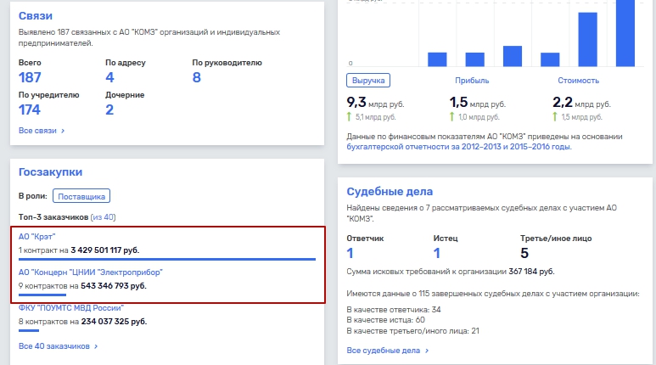Image resolution: width=656 pixels, height=365 pixels.
Task: Open the 'Все 40 заказчиков' link
Action: point(54,346)
